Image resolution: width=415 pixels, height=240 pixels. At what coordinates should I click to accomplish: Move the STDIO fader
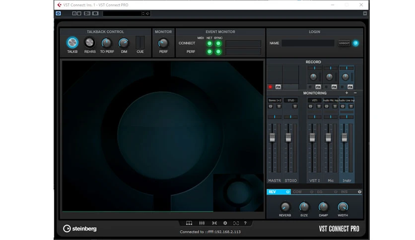[288, 137]
